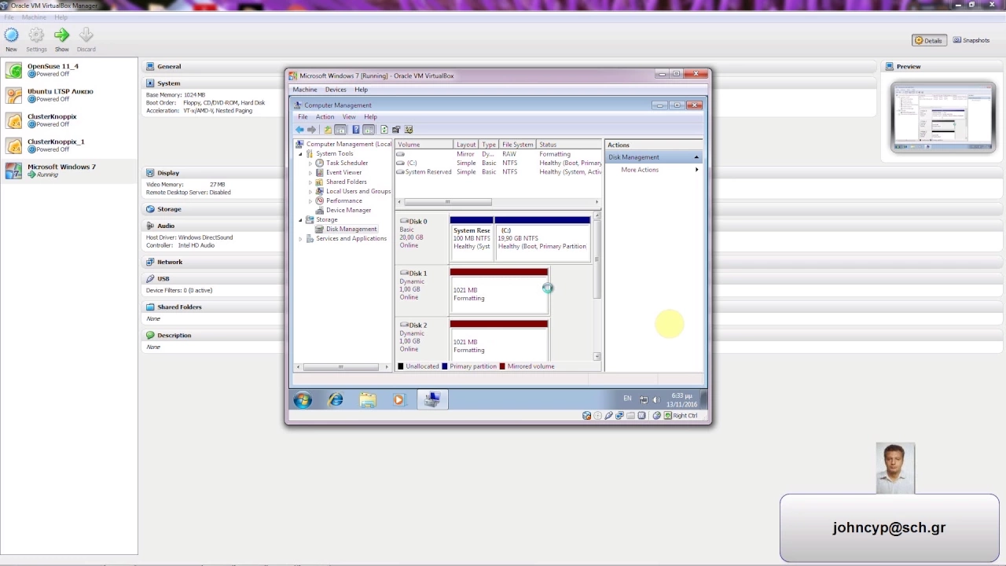Viewport: 1006px width, 566px height.
Task: Toggle Show/Hide Action Pane toolbar icon
Action: pos(369,130)
